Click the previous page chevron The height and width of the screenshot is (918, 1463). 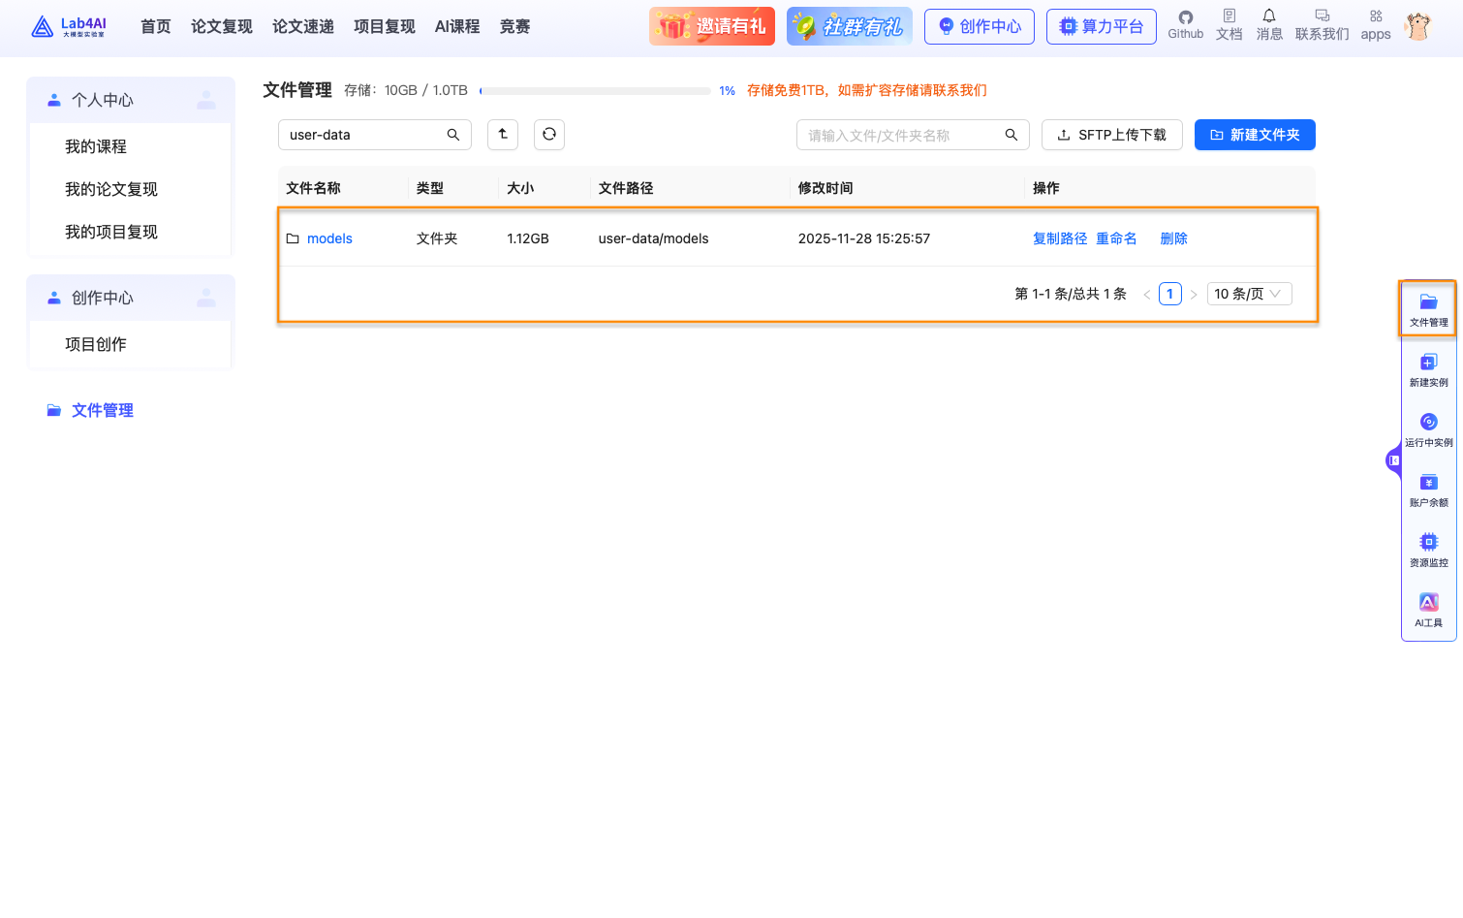[1147, 293]
